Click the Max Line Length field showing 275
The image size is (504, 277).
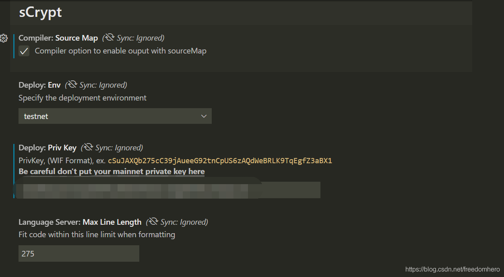point(79,254)
